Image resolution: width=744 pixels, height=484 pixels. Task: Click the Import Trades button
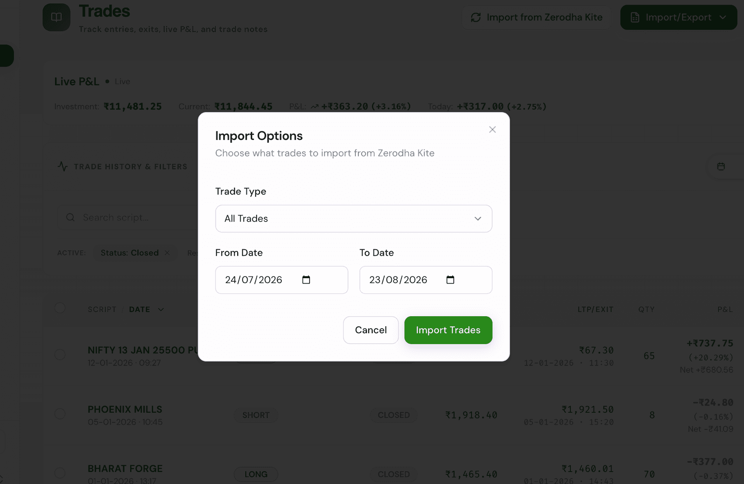point(448,330)
